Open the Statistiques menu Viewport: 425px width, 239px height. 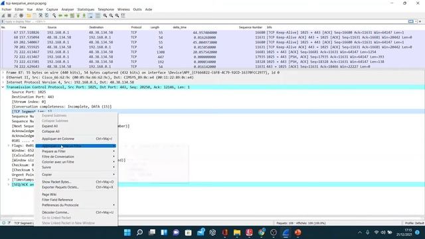click(86, 9)
